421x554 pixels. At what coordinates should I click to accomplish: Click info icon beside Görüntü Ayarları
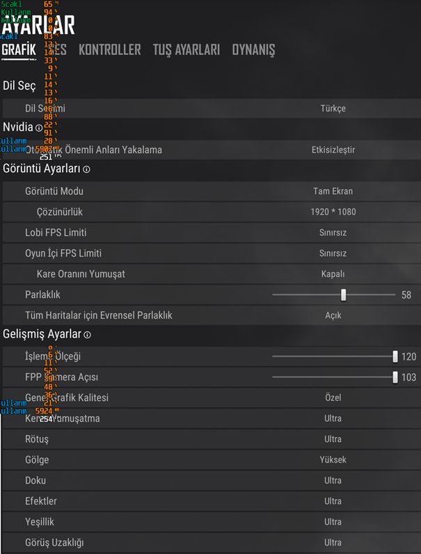pyautogui.click(x=86, y=169)
